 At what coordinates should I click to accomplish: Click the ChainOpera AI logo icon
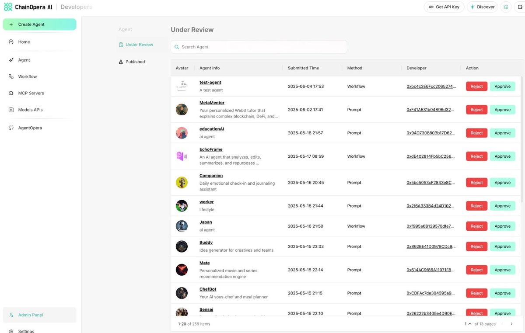[x=8, y=7]
